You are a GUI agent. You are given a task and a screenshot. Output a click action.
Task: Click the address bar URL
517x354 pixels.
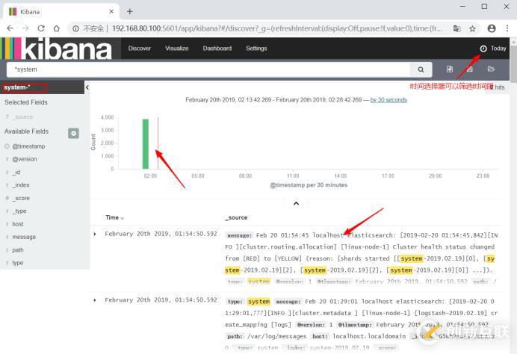coord(277,28)
